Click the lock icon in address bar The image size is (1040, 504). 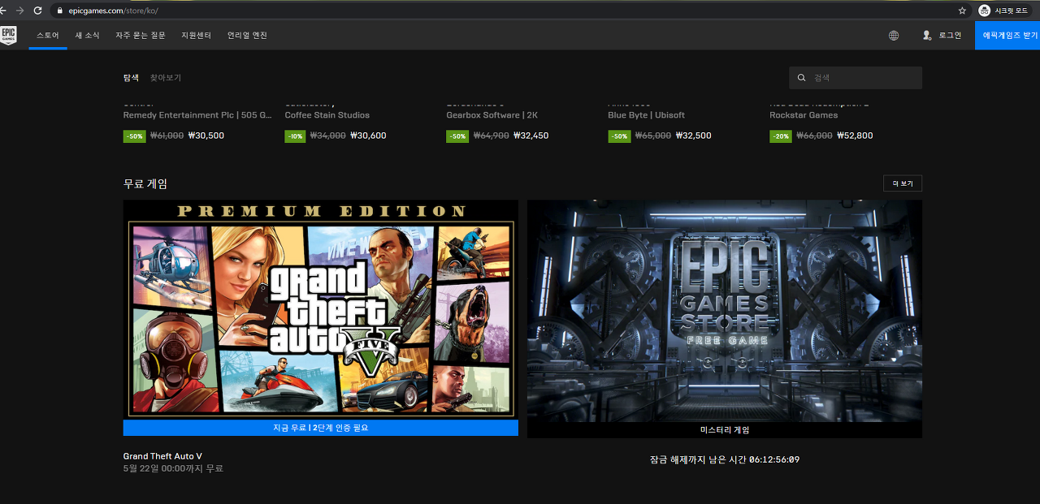pos(59,11)
